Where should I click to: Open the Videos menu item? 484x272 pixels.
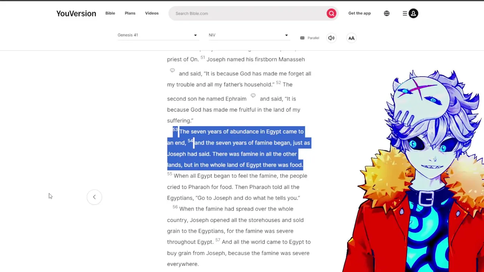coord(152,13)
